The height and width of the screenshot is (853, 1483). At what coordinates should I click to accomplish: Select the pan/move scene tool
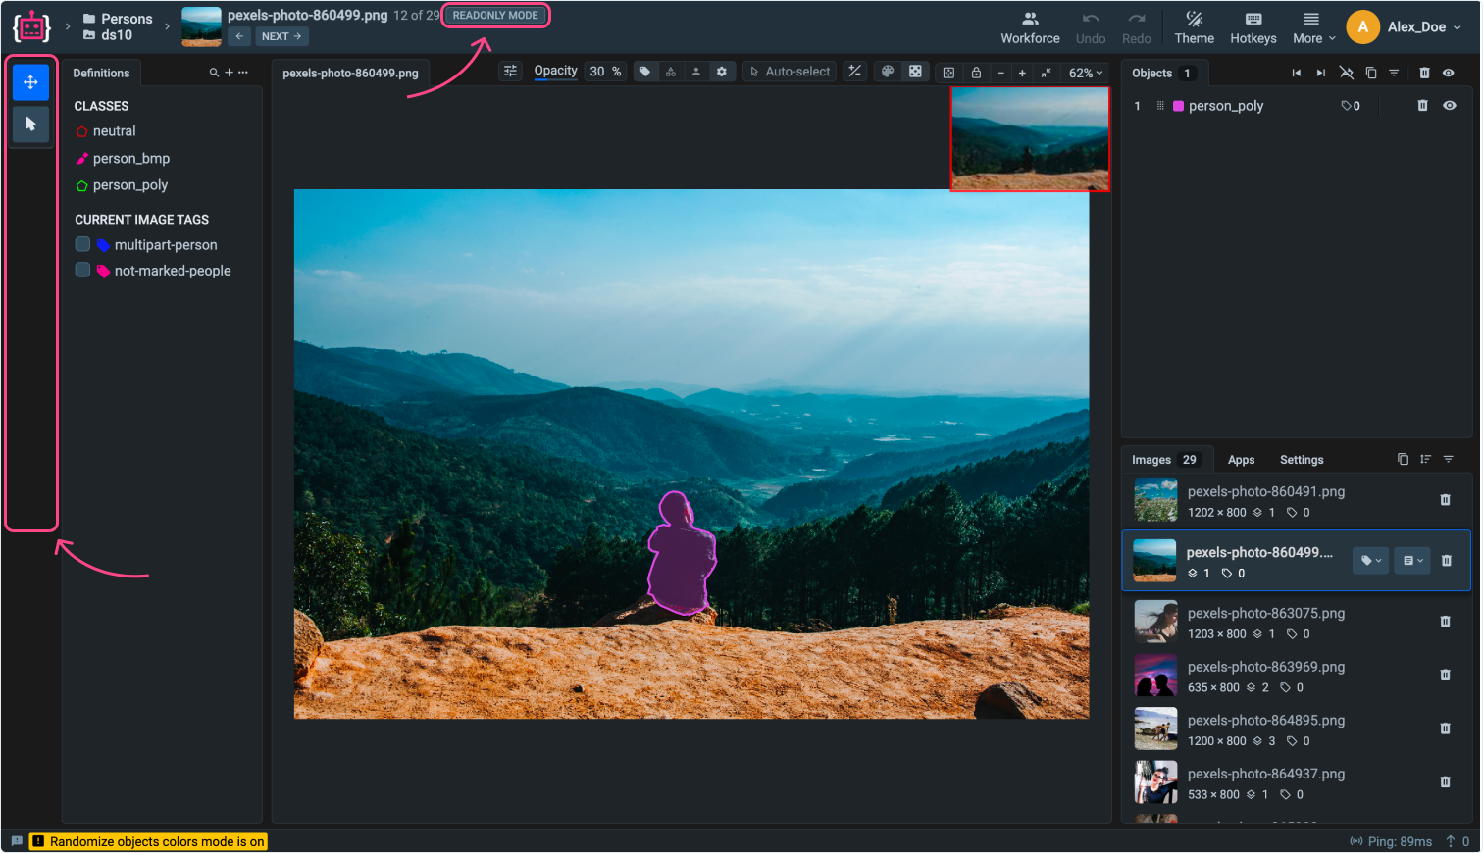(x=30, y=82)
